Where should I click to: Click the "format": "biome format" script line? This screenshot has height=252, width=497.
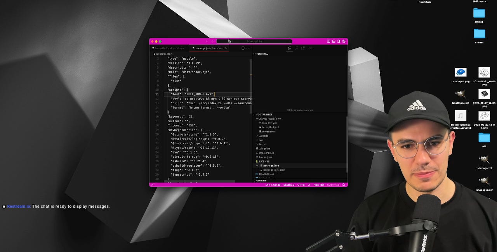(201, 107)
